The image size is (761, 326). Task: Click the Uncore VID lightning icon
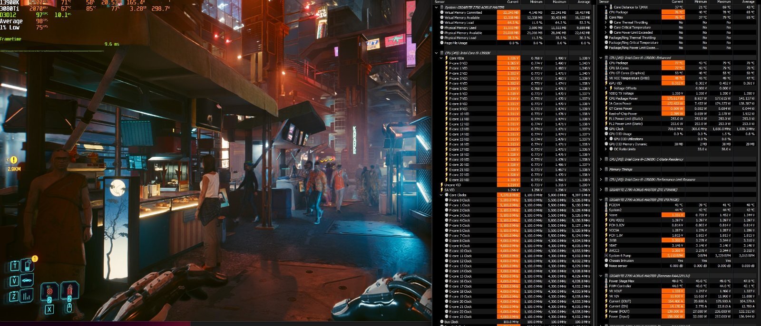[x=441, y=185]
